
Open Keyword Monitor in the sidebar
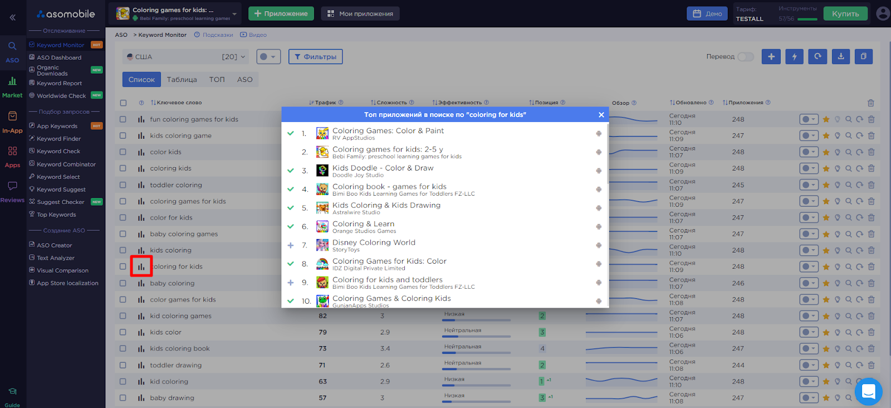pyautogui.click(x=60, y=45)
